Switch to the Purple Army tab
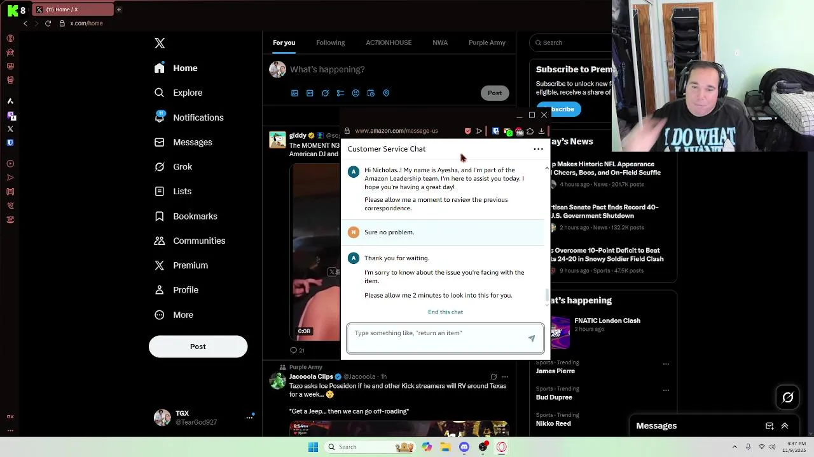This screenshot has height=457, width=814. (487, 43)
